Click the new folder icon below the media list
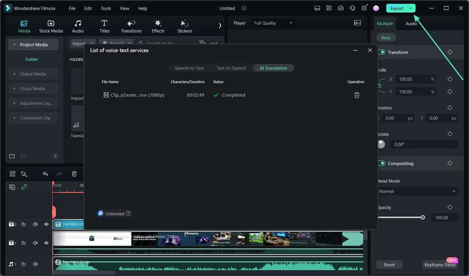This screenshot has width=469, height=276. (12, 156)
